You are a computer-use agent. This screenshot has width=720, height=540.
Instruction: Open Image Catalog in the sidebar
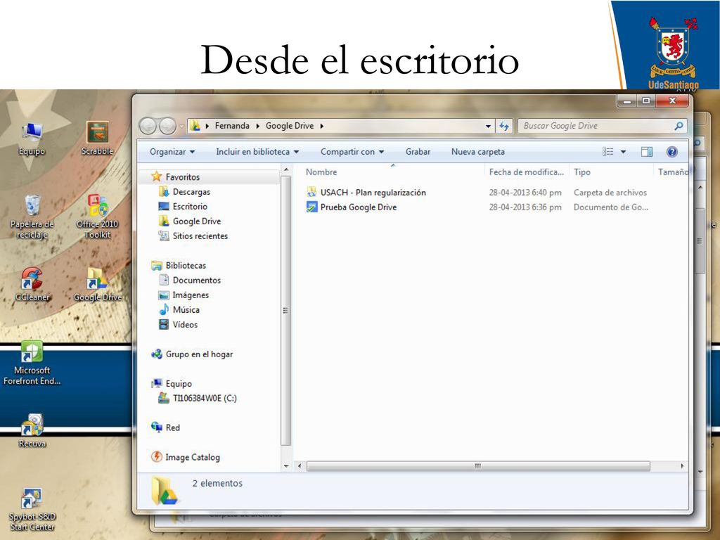pyautogui.click(x=193, y=457)
